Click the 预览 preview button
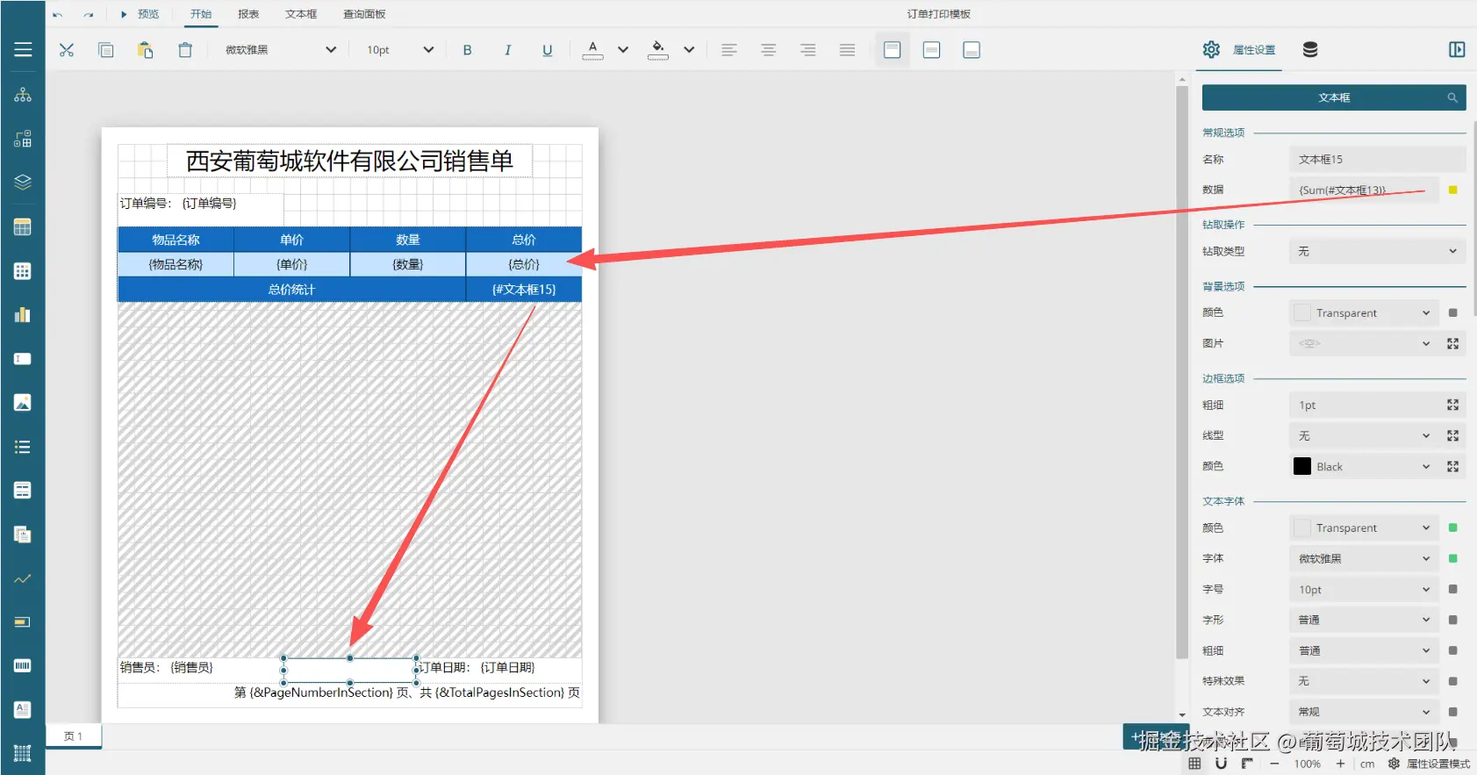This screenshot has width=1477, height=775. [140, 14]
